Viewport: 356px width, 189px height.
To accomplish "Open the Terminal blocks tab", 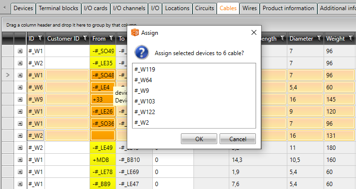I will tap(59, 8).
